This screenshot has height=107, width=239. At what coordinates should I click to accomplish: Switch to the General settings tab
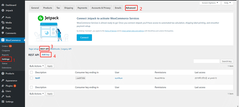35,8
